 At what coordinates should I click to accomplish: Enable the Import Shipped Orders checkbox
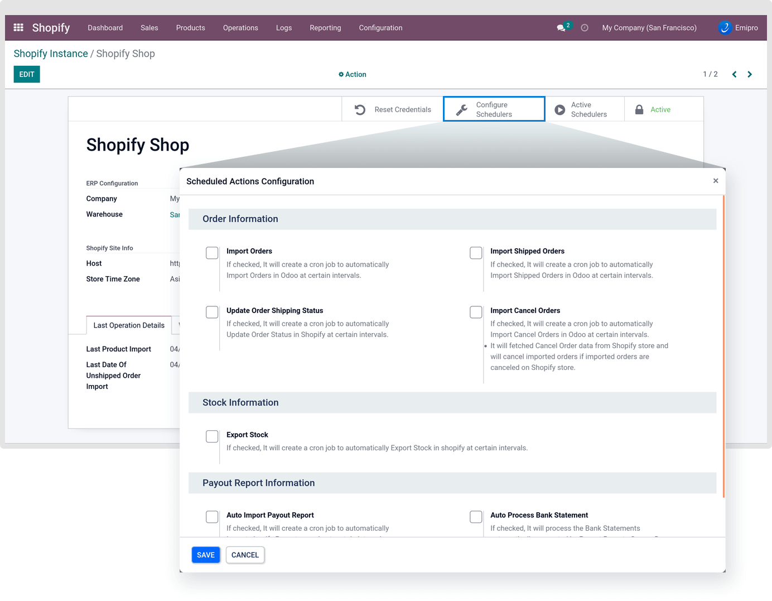[x=476, y=253]
